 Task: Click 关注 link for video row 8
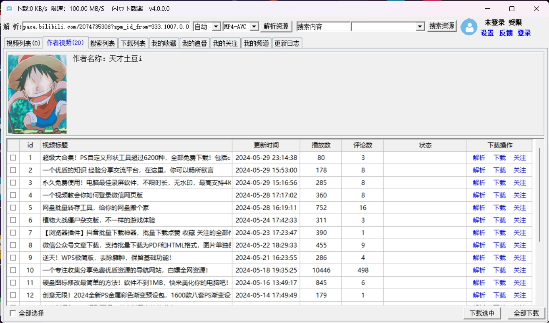[520, 245]
